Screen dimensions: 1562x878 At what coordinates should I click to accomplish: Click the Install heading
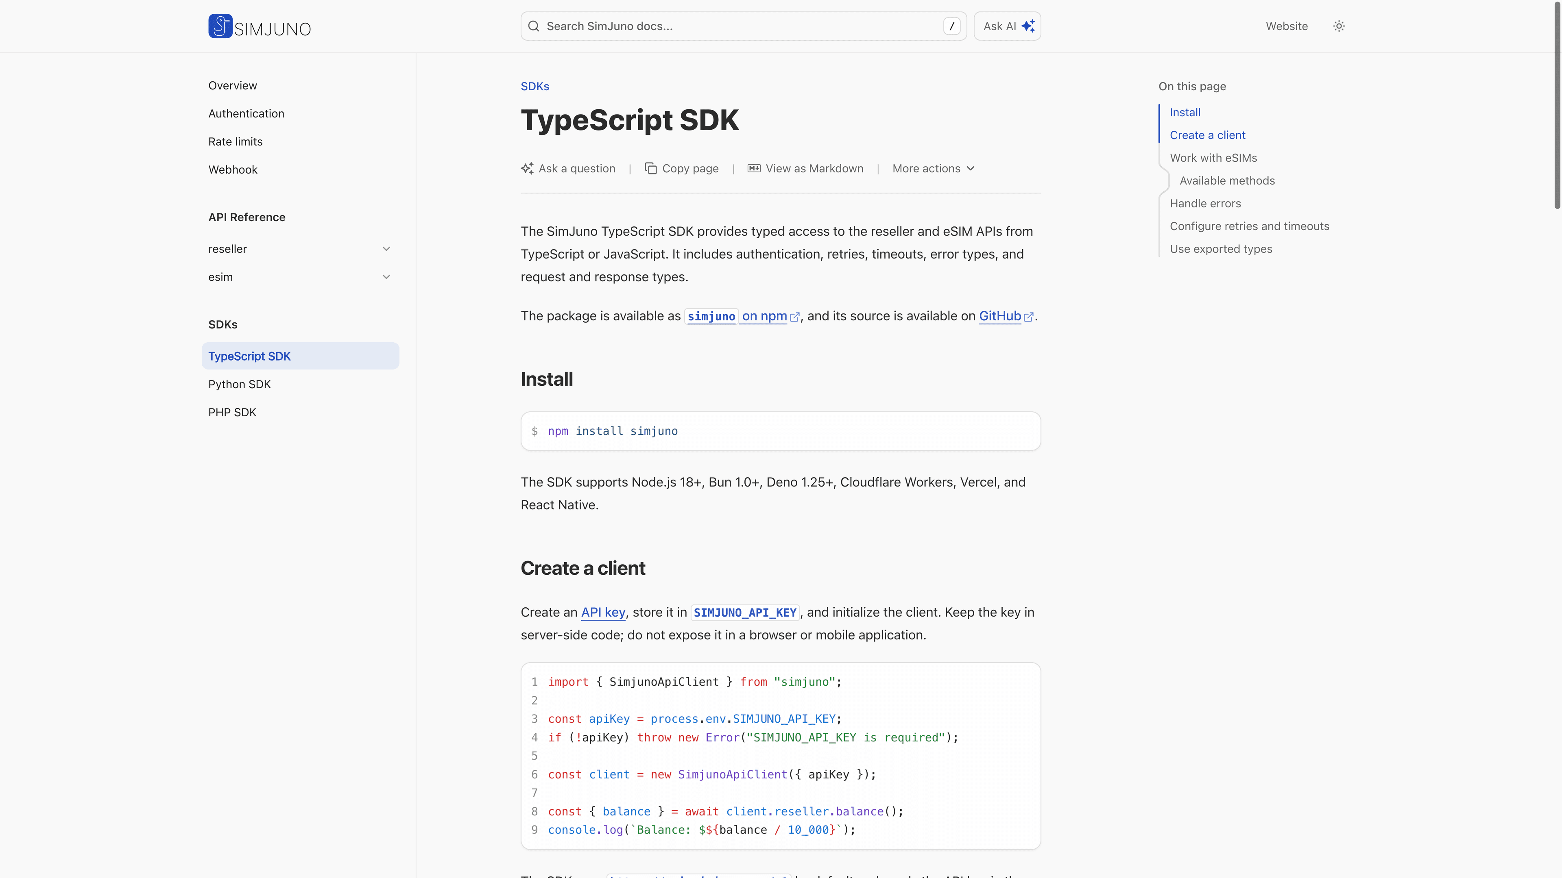[x=546, y=379]
